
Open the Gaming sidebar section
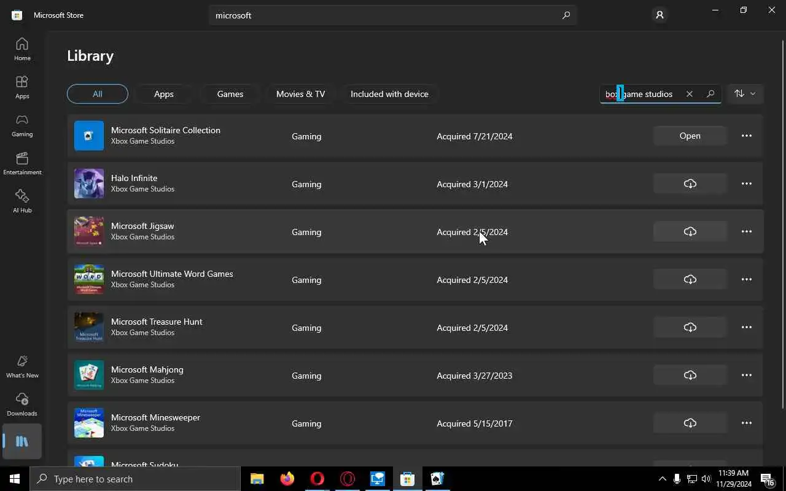pyautogui.click(x=22, y=125)
